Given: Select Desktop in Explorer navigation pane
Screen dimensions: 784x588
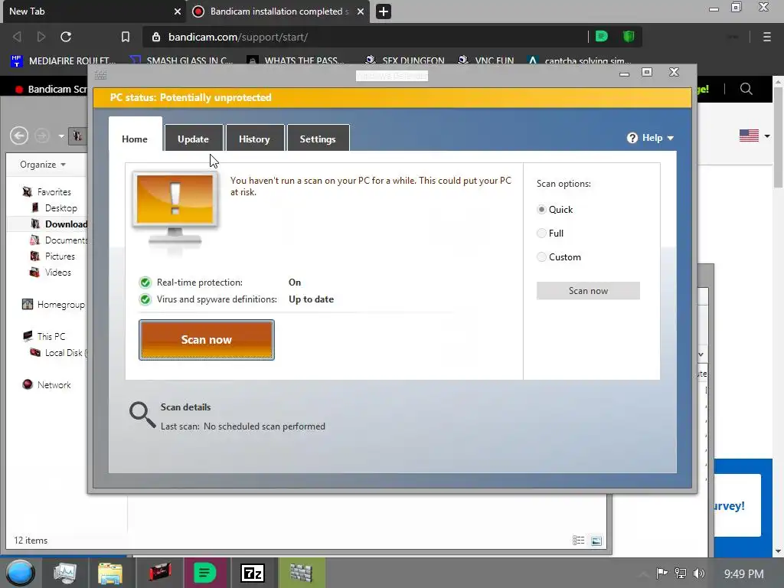Looking at the screenshot, I should coord(54,208).
